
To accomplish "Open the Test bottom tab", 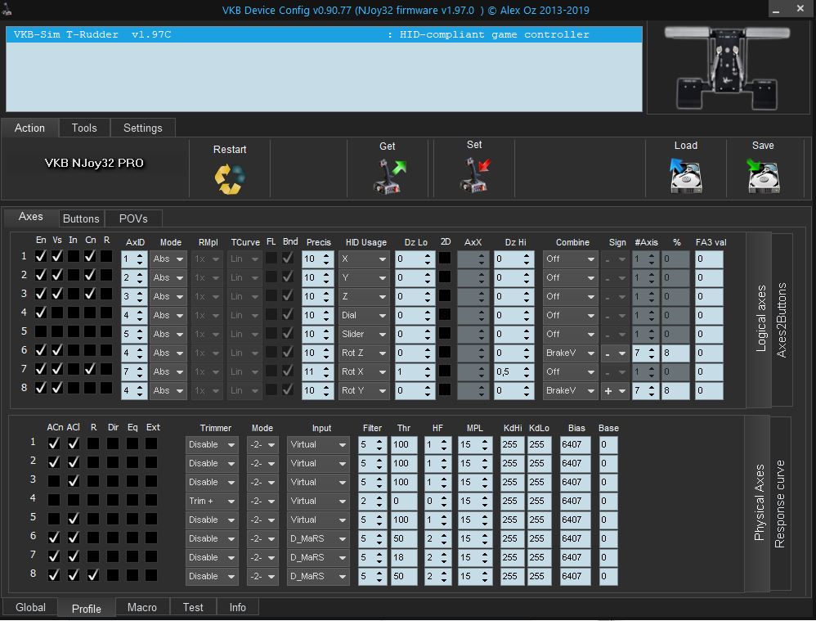I will tap(192, 607).
